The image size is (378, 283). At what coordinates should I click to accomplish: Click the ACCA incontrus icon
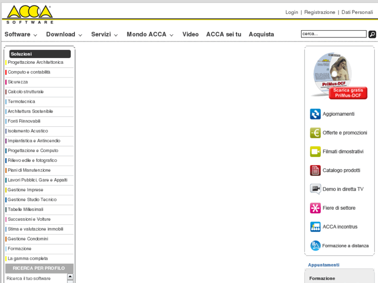[315, 226]
